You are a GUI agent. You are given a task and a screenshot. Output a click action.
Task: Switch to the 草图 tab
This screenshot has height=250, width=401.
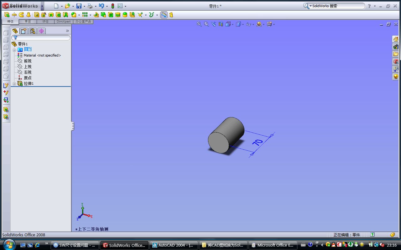click(x=28, y=22)
